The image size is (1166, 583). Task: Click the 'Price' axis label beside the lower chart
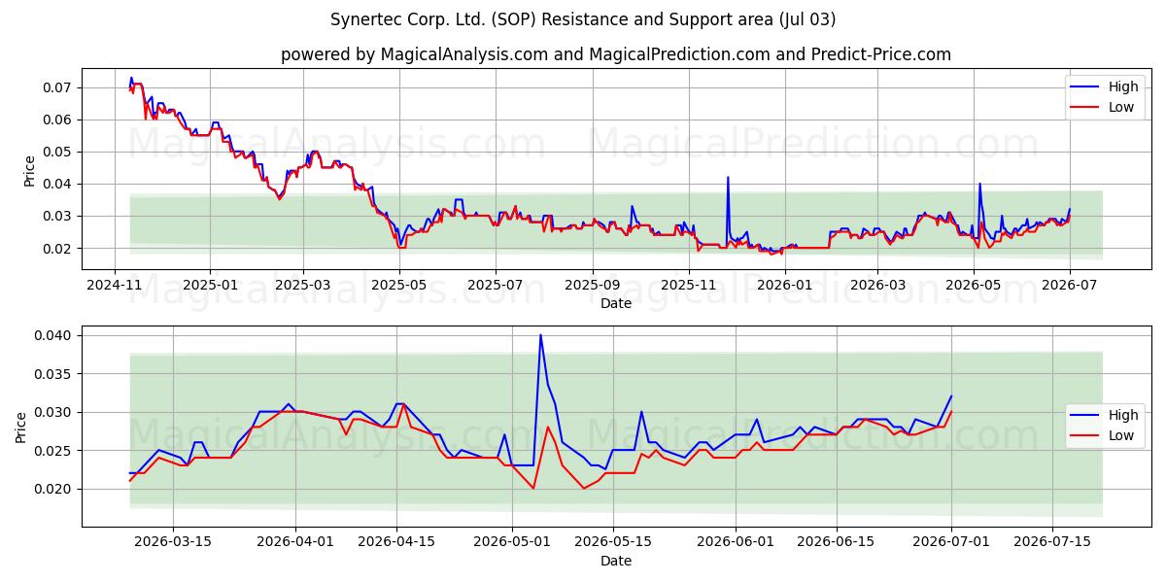point(21,428)
